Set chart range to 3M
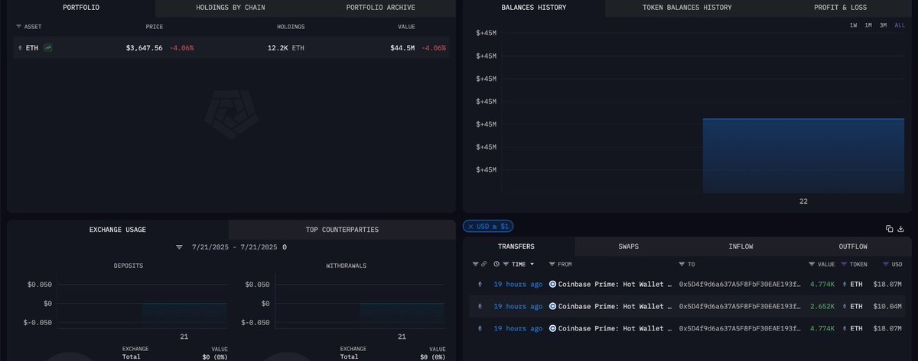 pyautogui.click(x=883, y=25)
